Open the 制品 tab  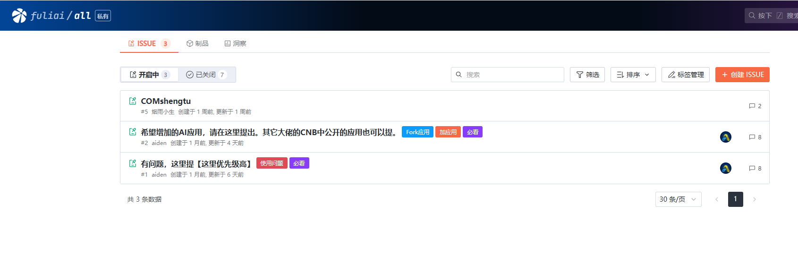[x=197, y=43]
